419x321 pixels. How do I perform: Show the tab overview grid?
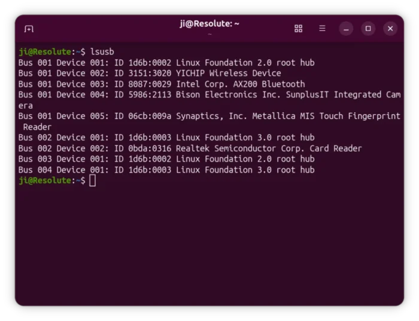tap(299, 29)
